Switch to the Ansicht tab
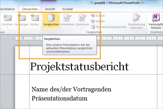This screenshot has height=109, width=163. coord(50,9)
